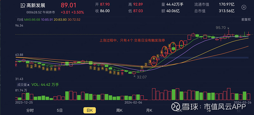
Task: Click the 30:72.52 moving average legend
Action: [x=74, y=20]
